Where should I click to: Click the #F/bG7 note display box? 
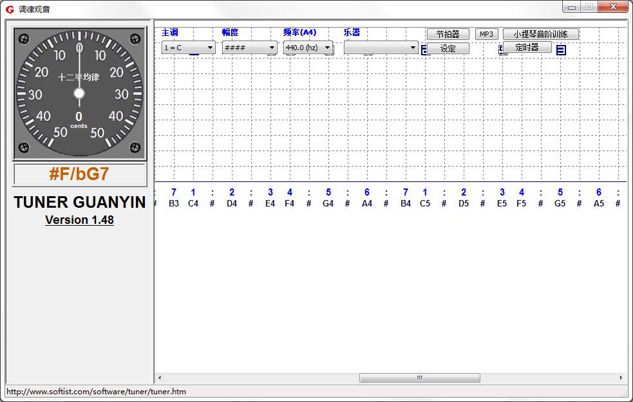point(79,174)
